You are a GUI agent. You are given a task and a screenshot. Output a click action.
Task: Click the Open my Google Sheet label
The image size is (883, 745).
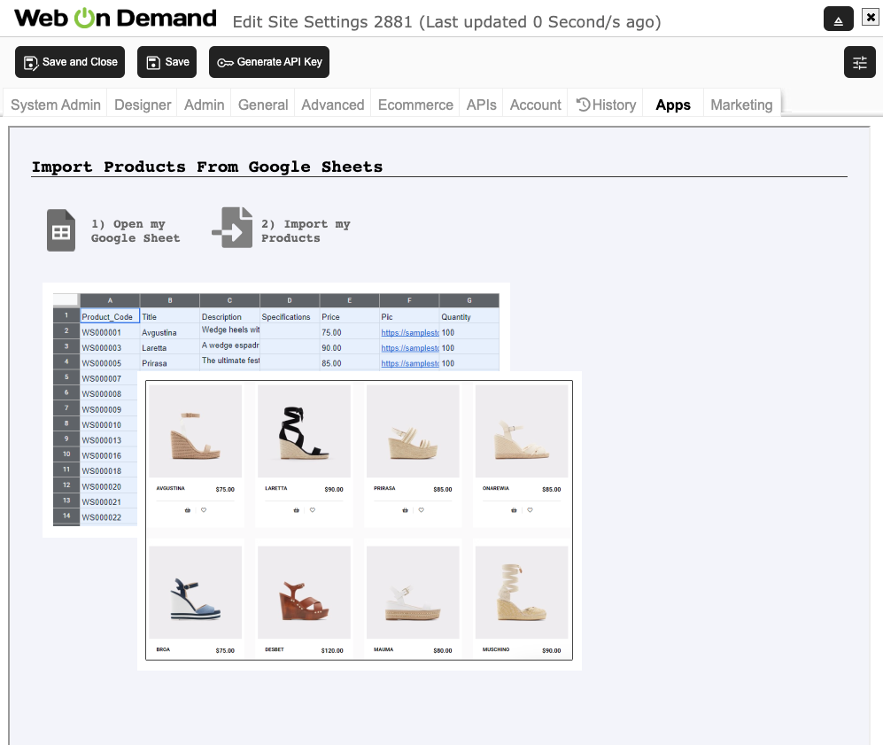coord(135,231)
